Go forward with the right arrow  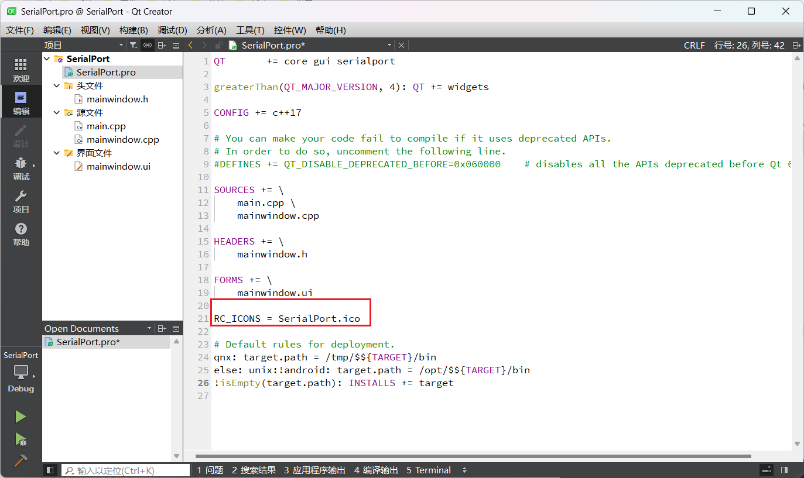pyautogui.click(x=204, y=45)
